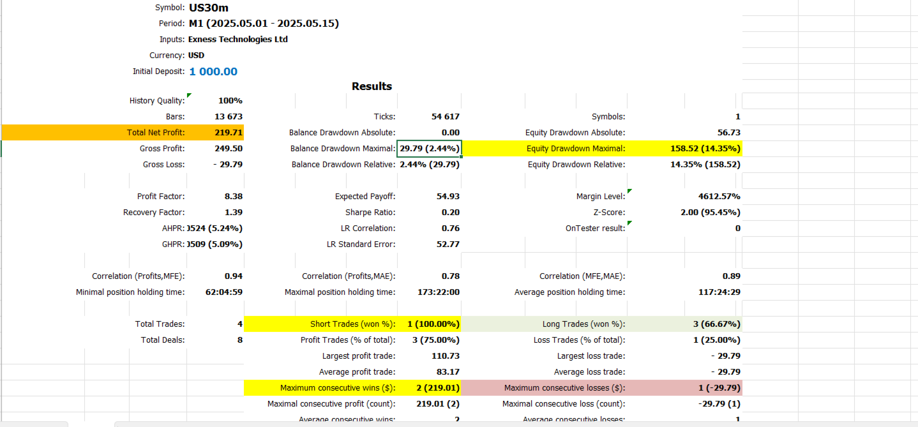Select the Maximal consecutive profit value 219.01 (2)

pyautogui.click(x=438, y=404)
